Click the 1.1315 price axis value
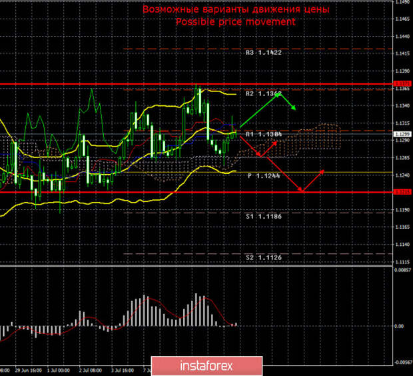 402,123
